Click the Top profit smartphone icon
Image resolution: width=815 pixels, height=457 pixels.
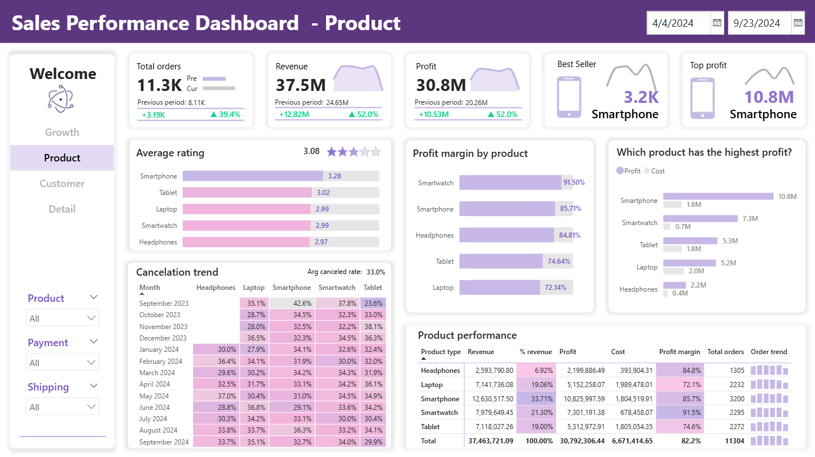tap(703, 97)
